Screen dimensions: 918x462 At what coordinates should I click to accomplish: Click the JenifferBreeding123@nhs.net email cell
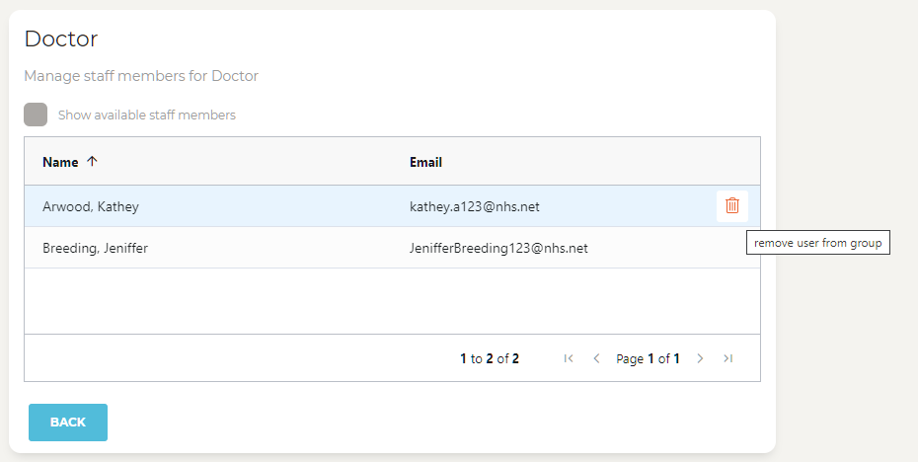pyautogui.click(x=498, y=249)
